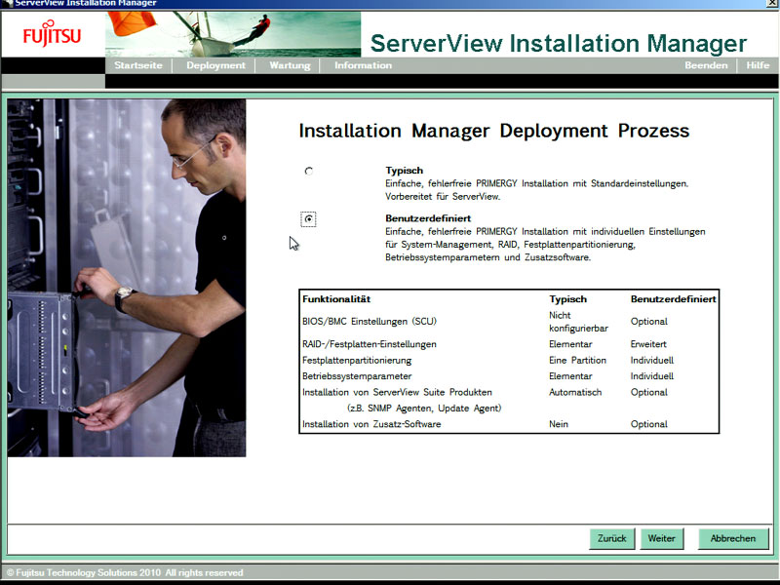Image resolution: width=780 pixels, height=585 pixels.
Task: Click the Installation von Zusatz-Software row label
Action: click(371, 424)
